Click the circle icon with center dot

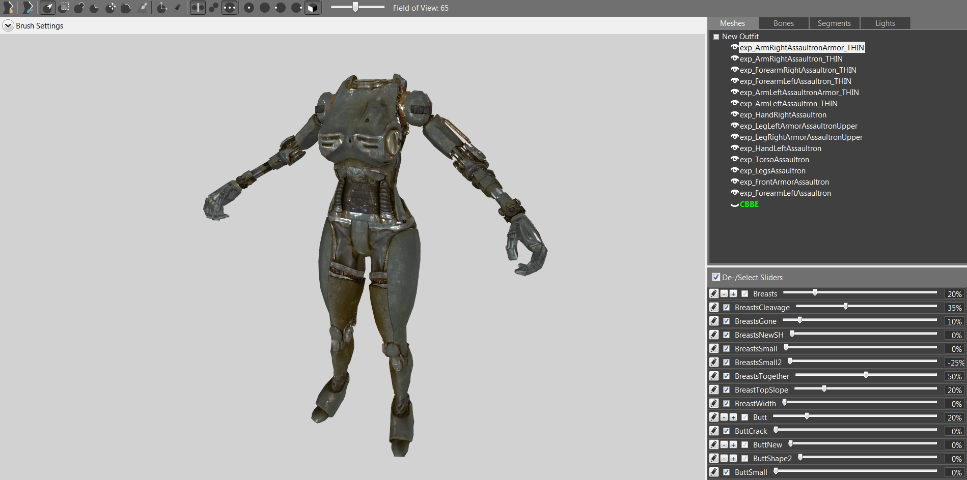[248, 8]
